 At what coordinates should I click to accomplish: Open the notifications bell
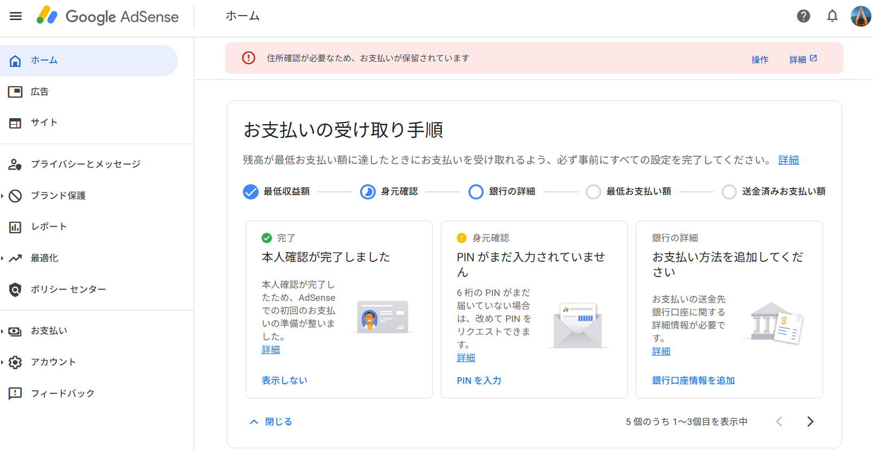point(832,16)
